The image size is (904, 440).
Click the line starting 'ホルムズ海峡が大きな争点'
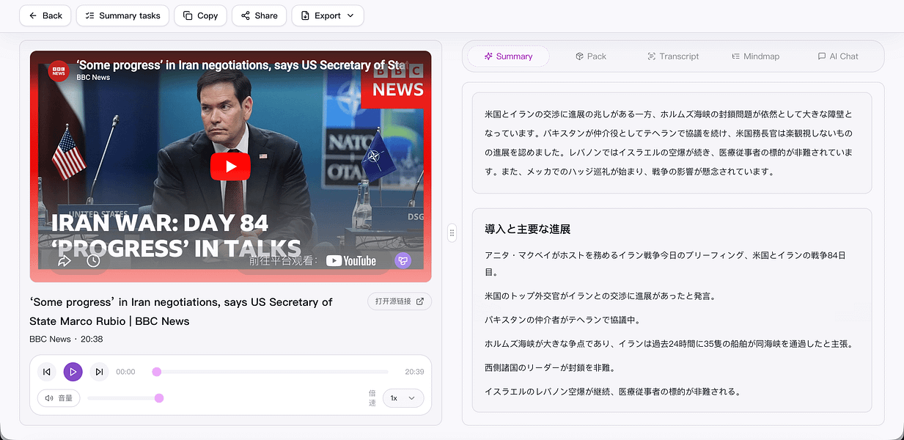pyautogui.click(x=669, y=344)
